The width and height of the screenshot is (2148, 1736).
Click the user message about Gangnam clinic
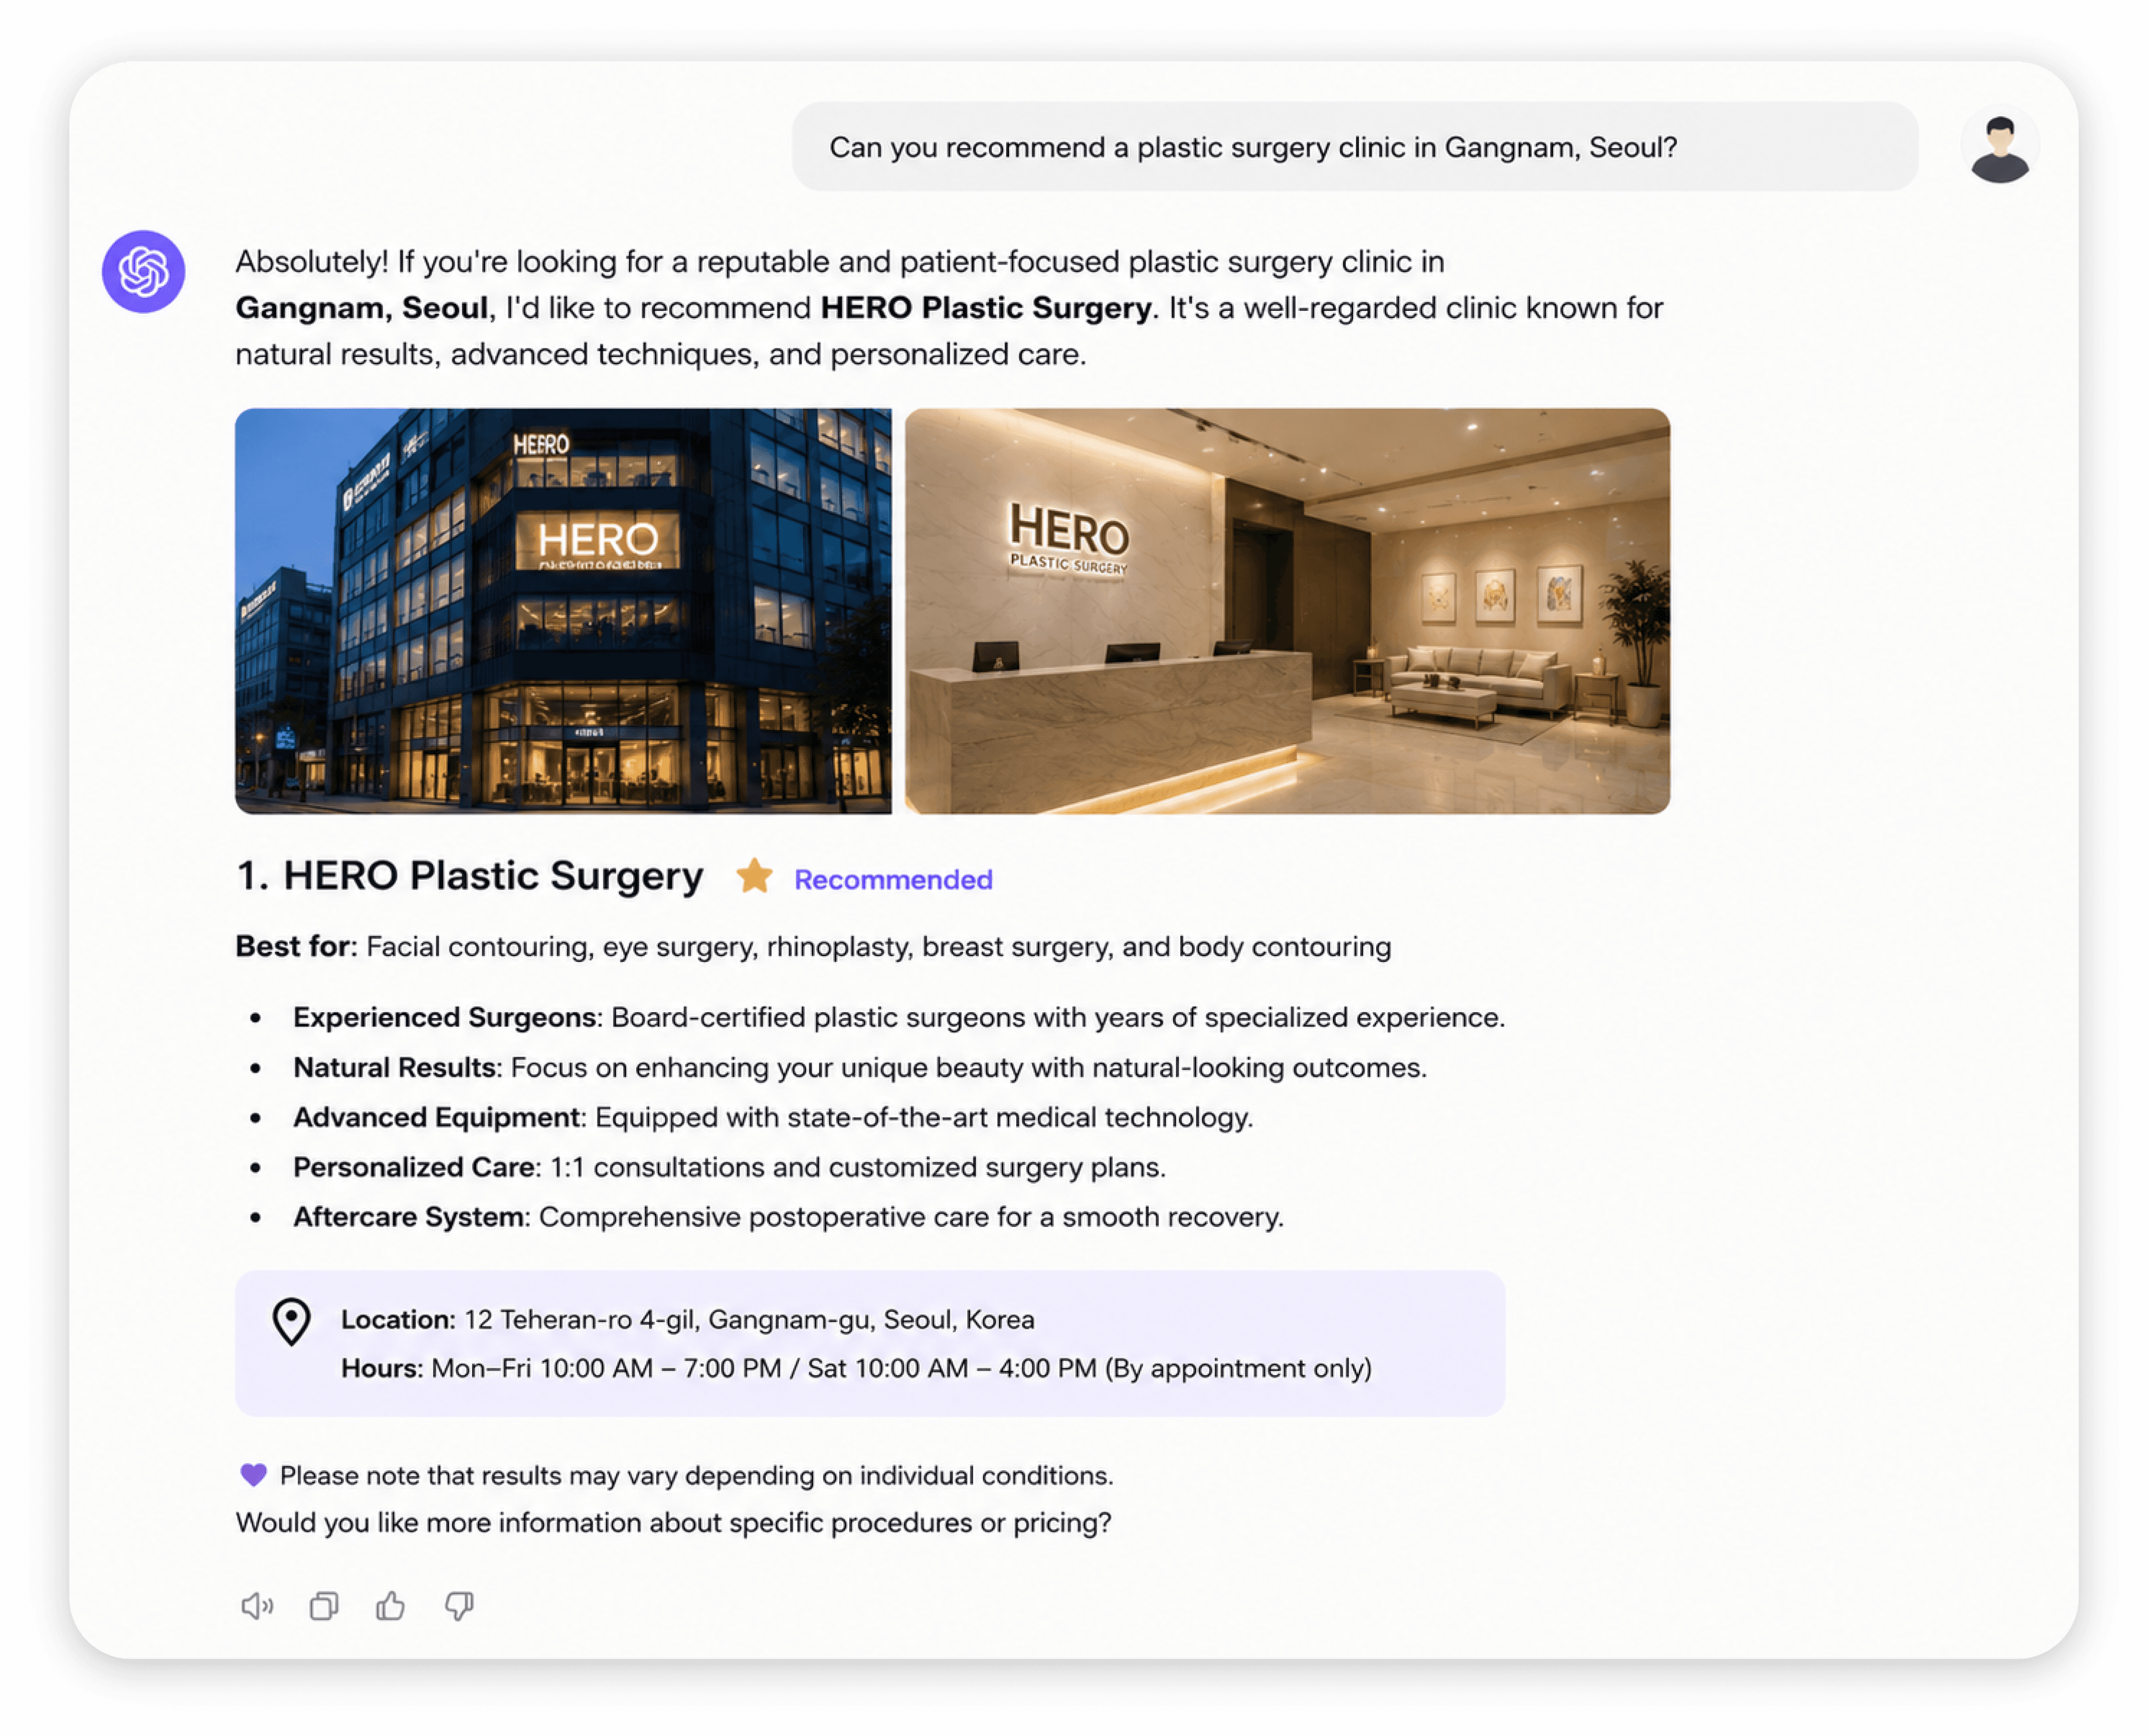pos(1355,147)
